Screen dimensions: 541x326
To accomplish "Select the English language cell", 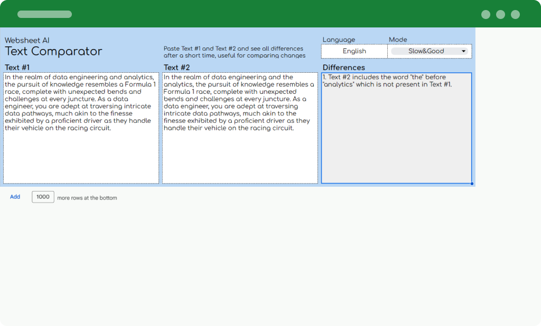I will point(355,51).
